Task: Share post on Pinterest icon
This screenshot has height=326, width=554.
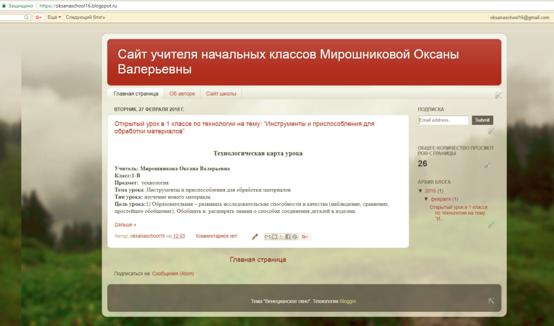Action: click(x=295, y=237)
